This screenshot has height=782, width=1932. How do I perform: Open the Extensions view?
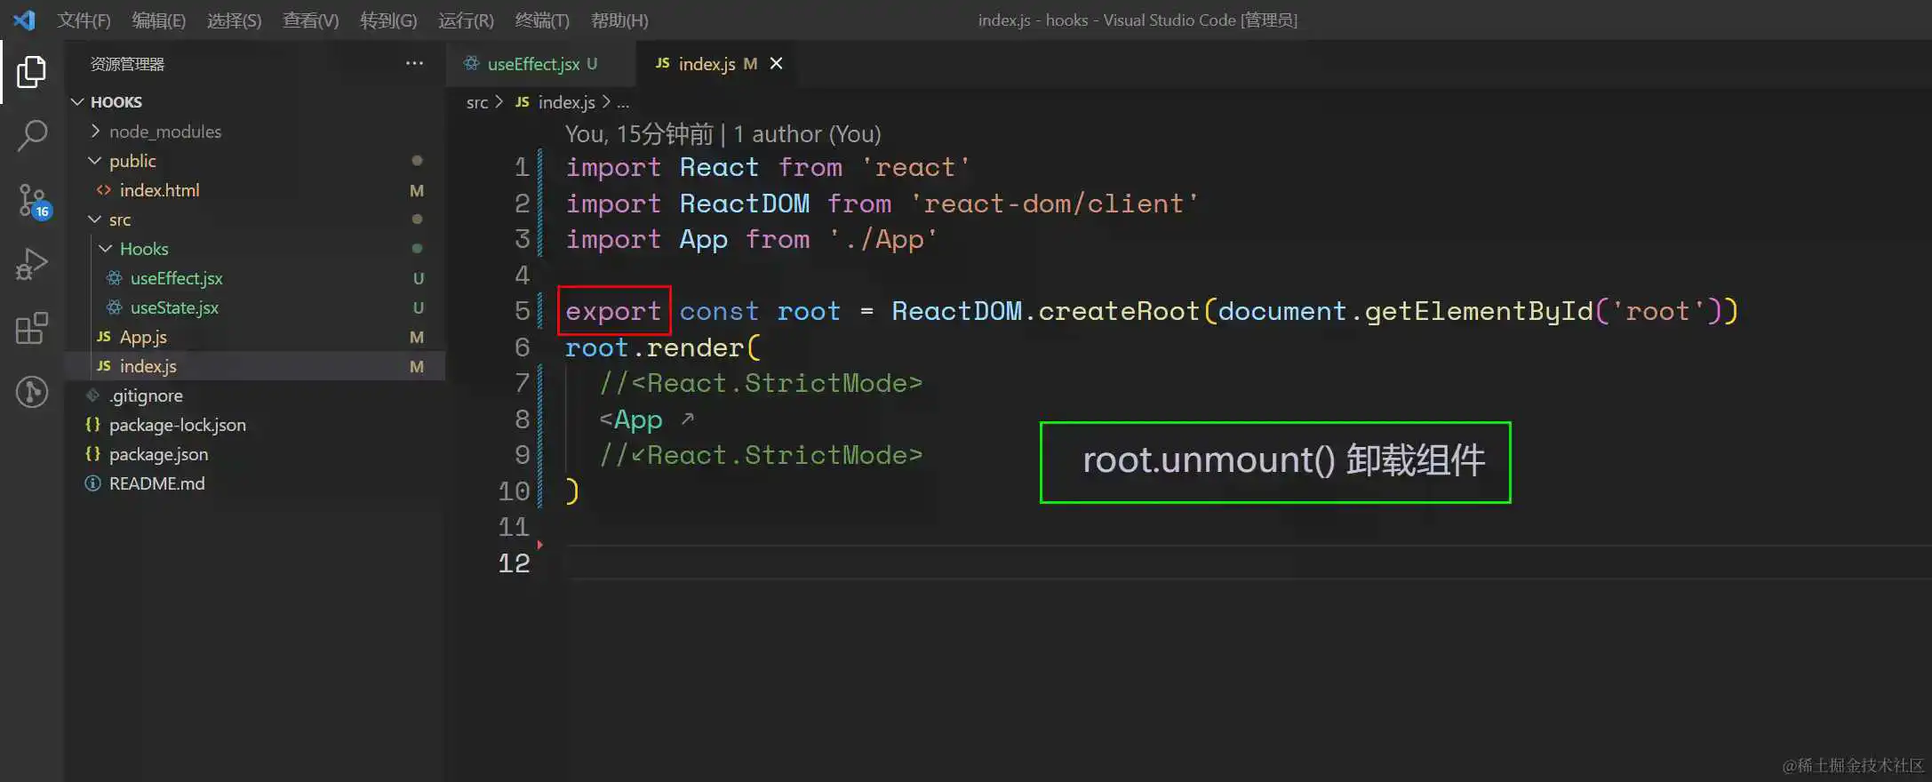coord(32,328)
